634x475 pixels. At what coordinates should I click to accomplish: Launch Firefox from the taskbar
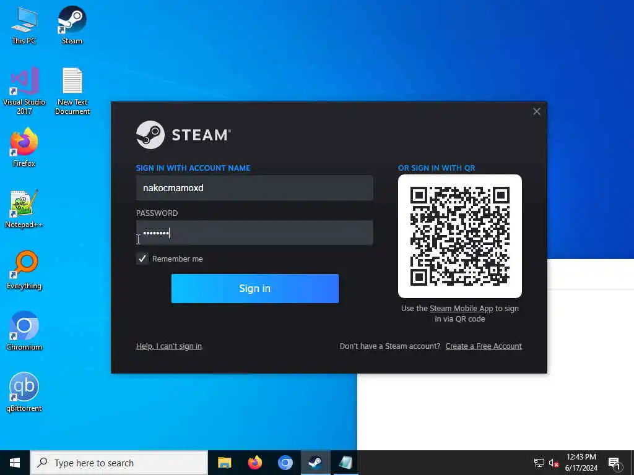254,463
